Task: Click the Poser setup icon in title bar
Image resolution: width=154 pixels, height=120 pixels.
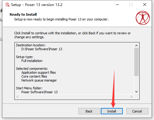Action: tap(7, 5)
